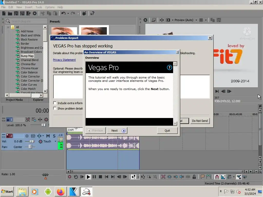Image resolution: width=263 pixels, height=197 pixels.
Task: Click the Insert Region icon
Action: point(209,177)
